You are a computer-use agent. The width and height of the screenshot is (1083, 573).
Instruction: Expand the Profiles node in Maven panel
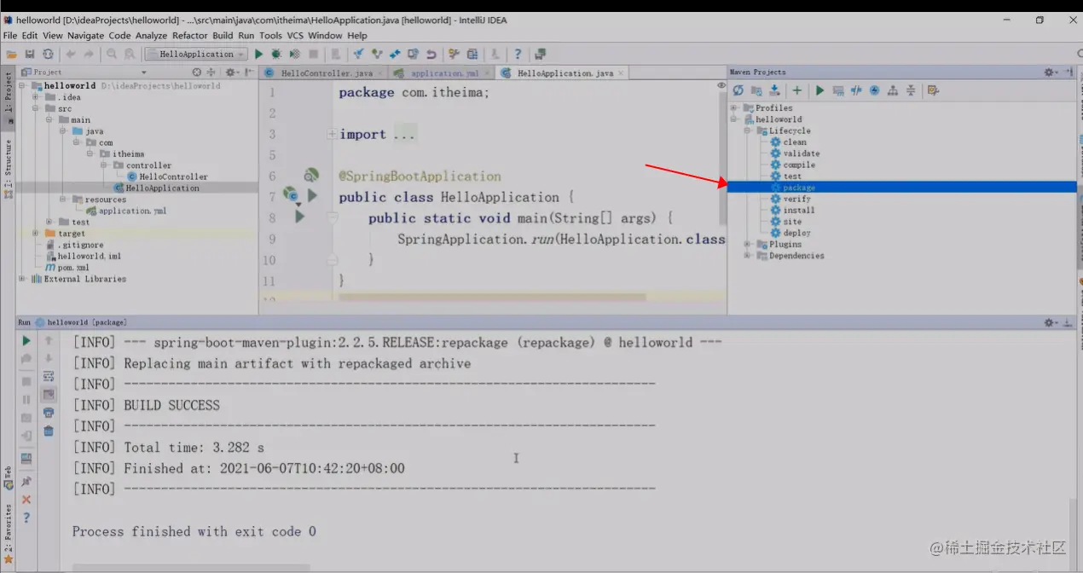734,108
